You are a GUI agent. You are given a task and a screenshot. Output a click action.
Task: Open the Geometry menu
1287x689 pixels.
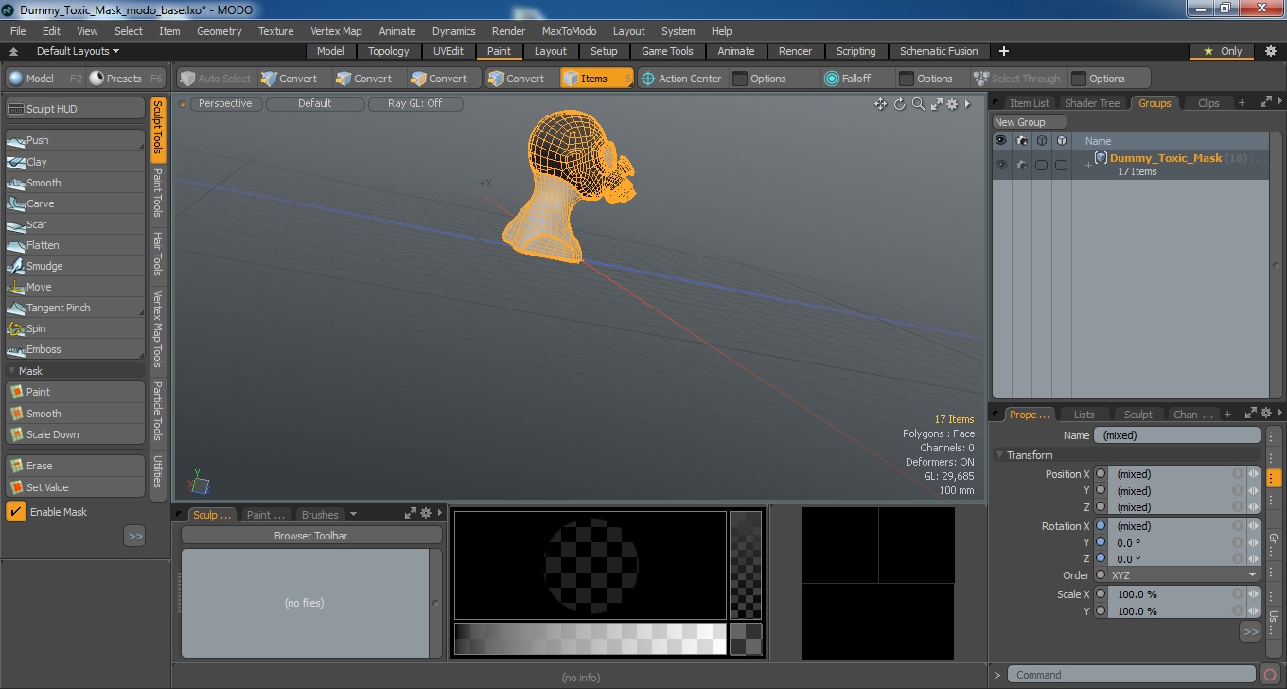[220, 31]
